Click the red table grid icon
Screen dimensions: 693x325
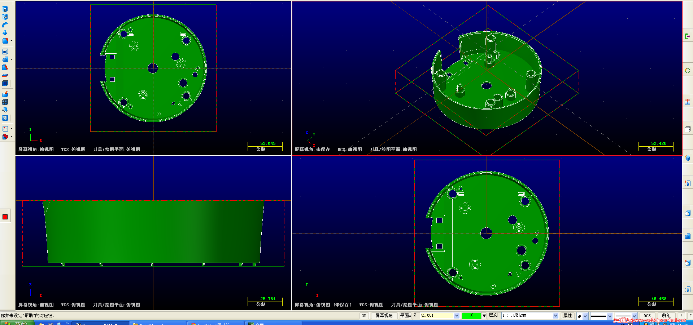point(688,102)
